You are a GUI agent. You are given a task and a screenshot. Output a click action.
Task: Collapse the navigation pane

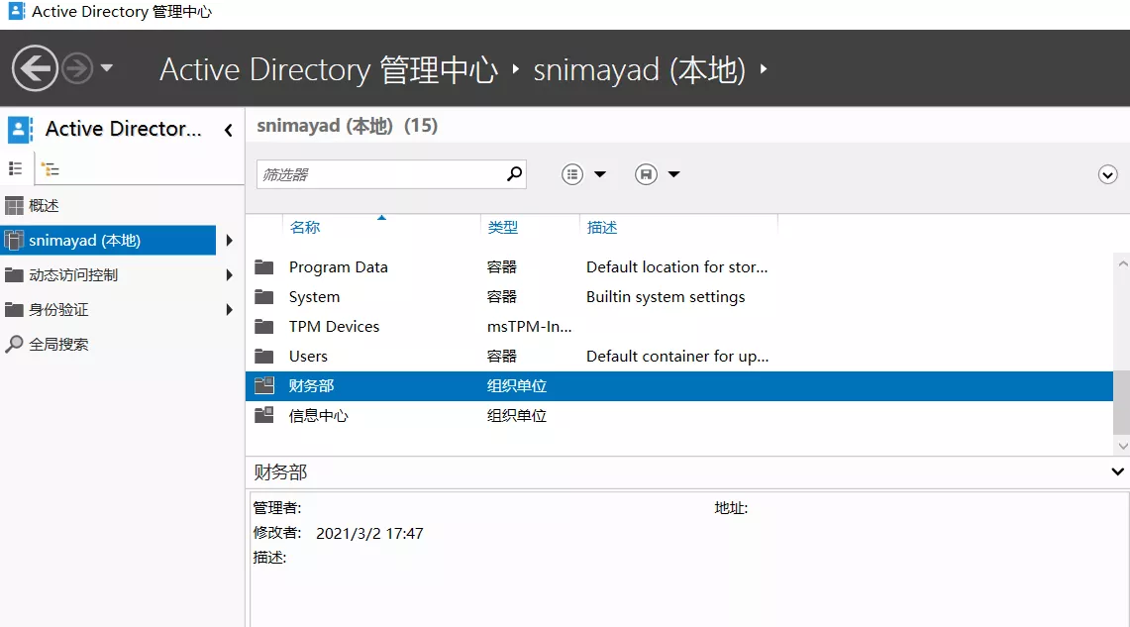[229, 130]
